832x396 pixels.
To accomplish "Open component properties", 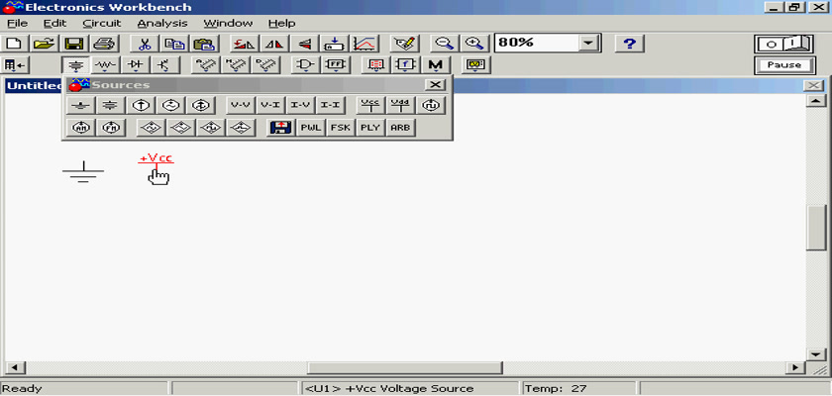I will 405,44.
